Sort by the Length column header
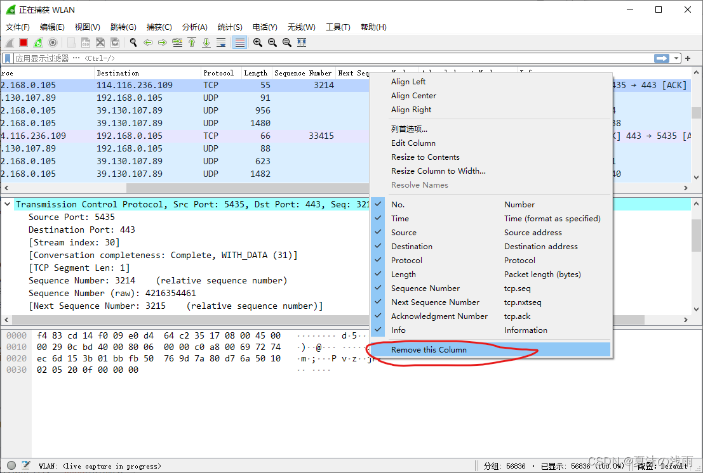Image resolution: width=703 pixels, height=473 pixels. point(257,73)
